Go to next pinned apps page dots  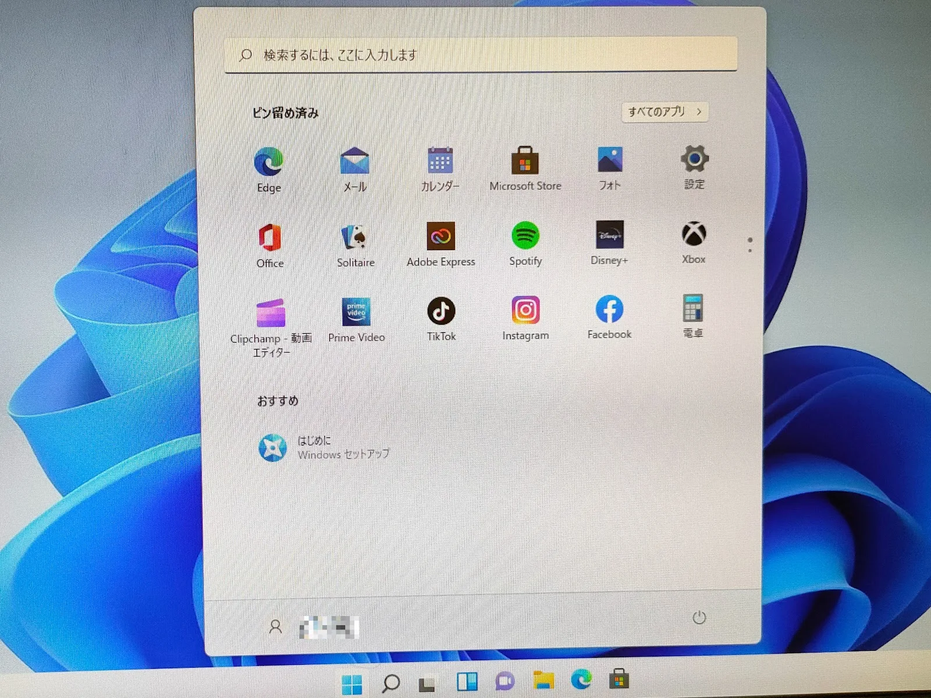[749, 244]
